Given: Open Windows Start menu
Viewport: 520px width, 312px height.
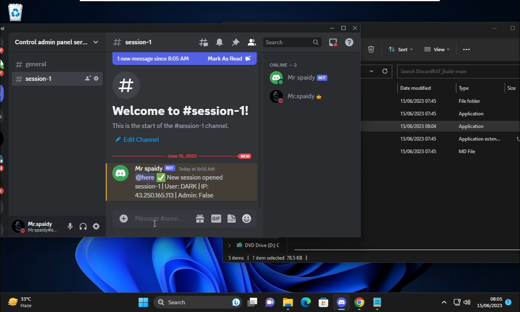Looking at the screenshot, I should [143, 302].
